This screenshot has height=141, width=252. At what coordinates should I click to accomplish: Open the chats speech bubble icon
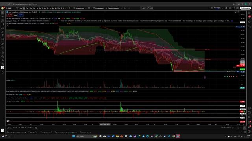click(x=249, y=26)
